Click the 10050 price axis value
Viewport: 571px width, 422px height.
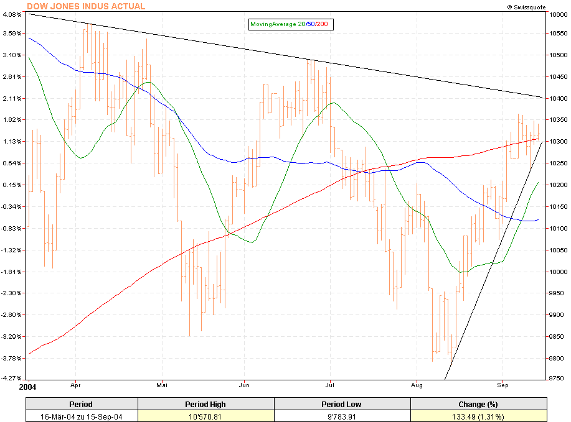click(559, 250)
